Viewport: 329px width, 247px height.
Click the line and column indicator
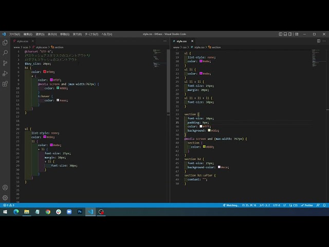[249, 205]
